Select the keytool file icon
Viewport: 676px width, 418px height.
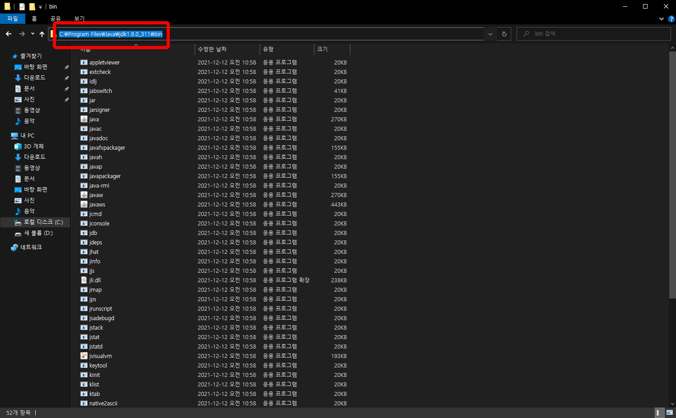click(84, 365)
